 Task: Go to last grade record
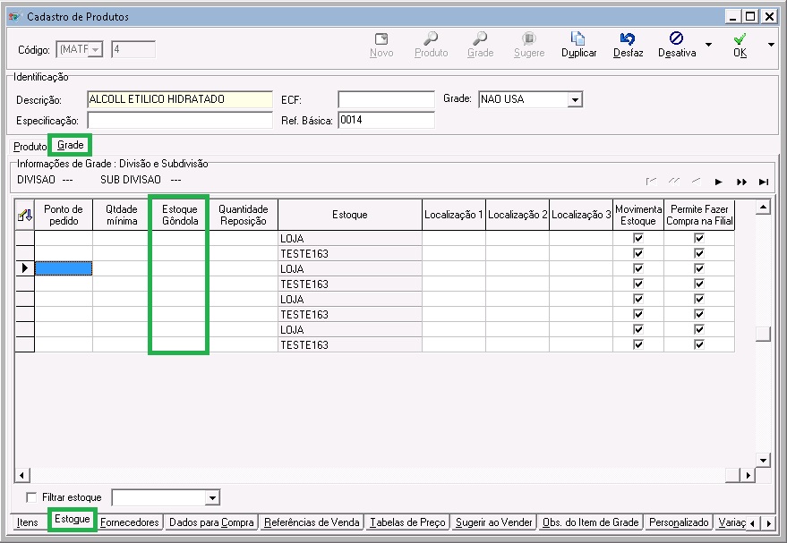[x=764, y=182]
